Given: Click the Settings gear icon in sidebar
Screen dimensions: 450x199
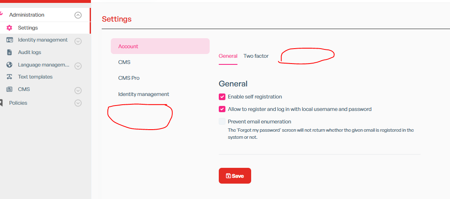Looking at the screenshot, I should pyautogui.click(x=10, y=28).
